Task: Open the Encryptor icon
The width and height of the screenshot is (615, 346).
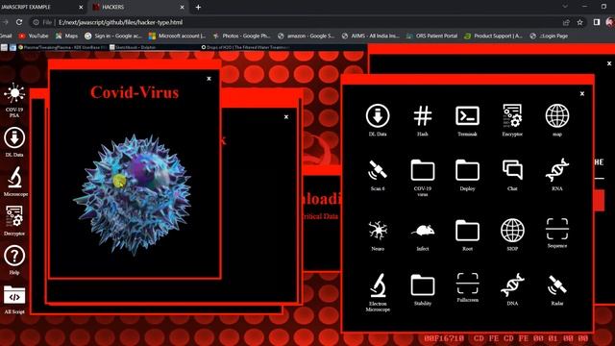Action: (x=512, y=119)
